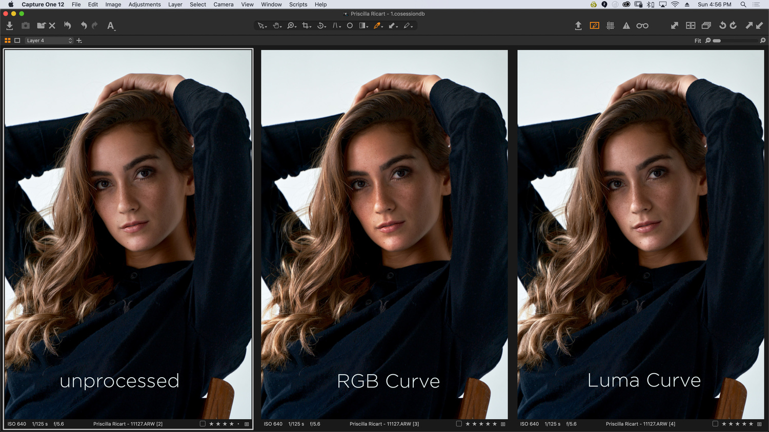The image size is (769, 432).
Task: Open the Camera menu
Action: coord(224,5)
